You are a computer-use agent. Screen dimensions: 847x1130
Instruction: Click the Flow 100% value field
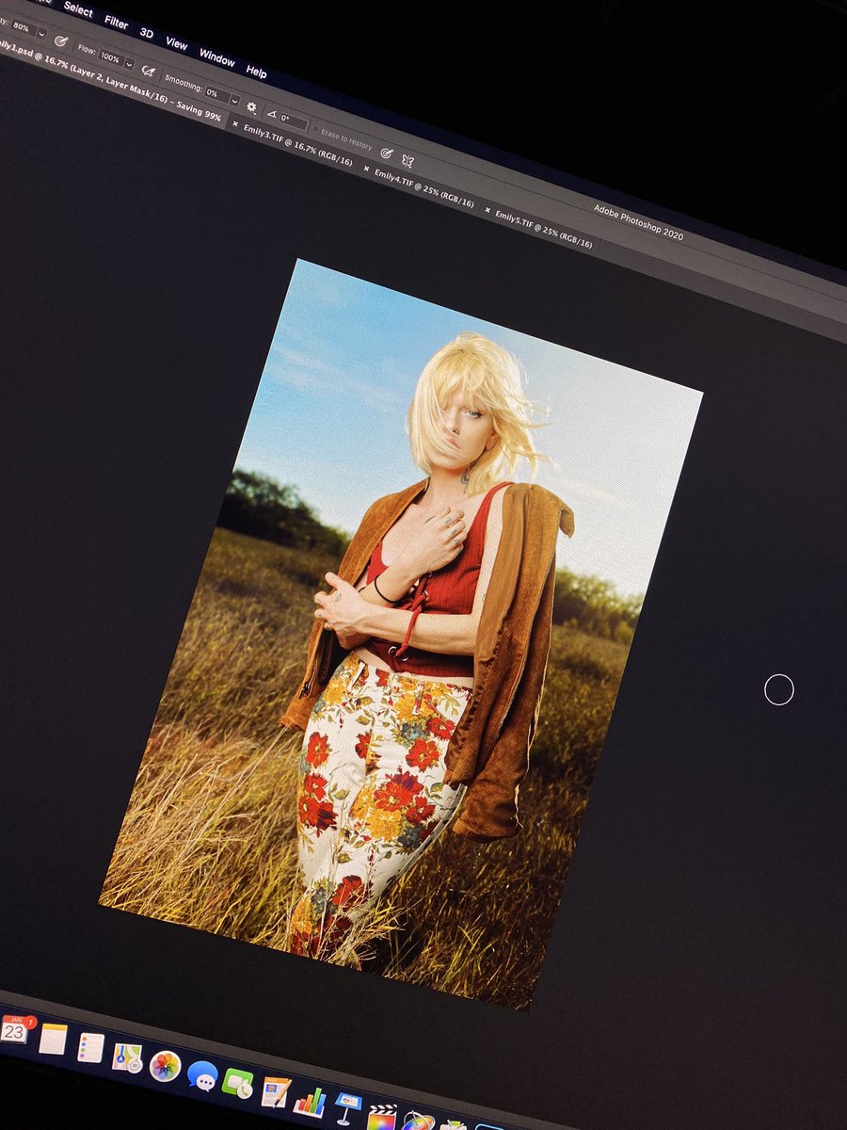click(x=111, y=58)
